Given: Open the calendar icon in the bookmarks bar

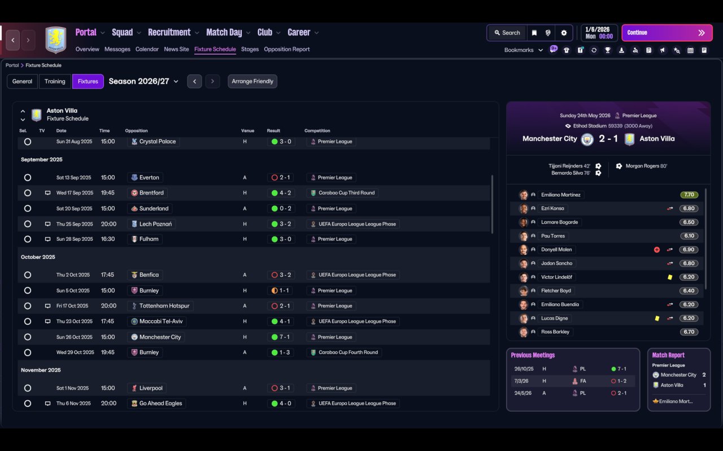Looking at the screenshot, I should click(x=690, y=50).
